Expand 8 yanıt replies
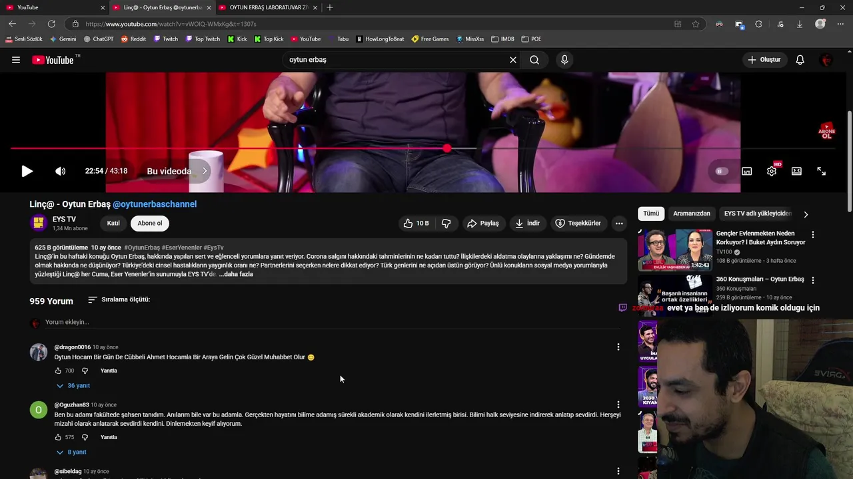The height and width of the screenshot is (479, 853). 72,452
